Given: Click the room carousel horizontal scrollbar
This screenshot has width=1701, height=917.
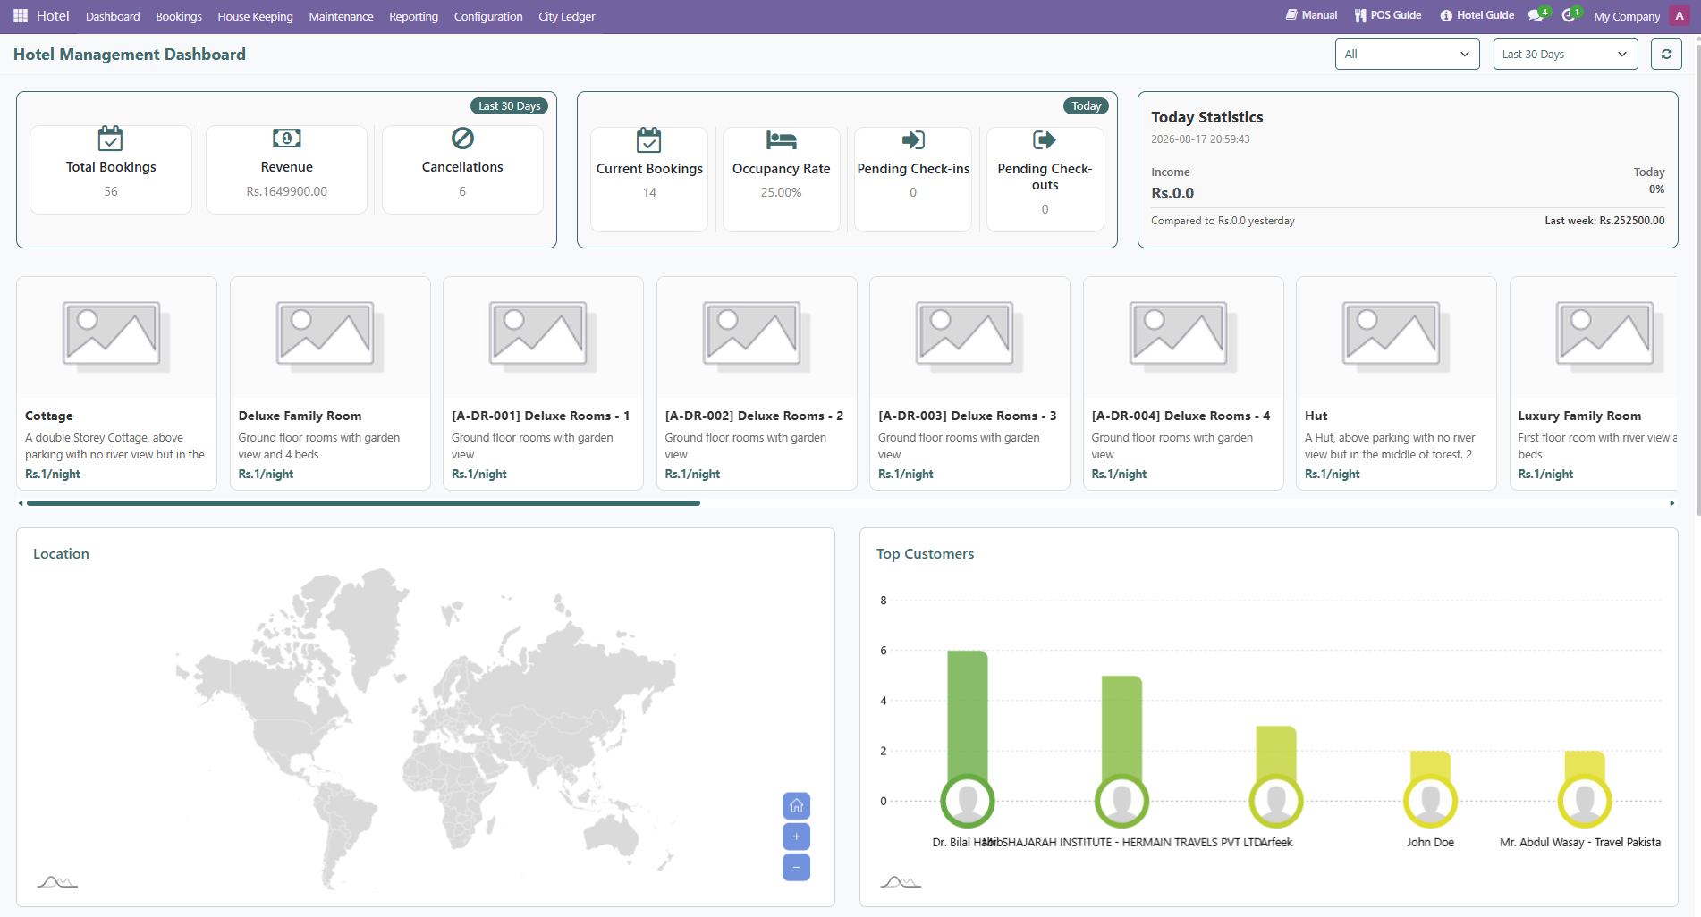Looking at the screenshot, I should (363, 503).
